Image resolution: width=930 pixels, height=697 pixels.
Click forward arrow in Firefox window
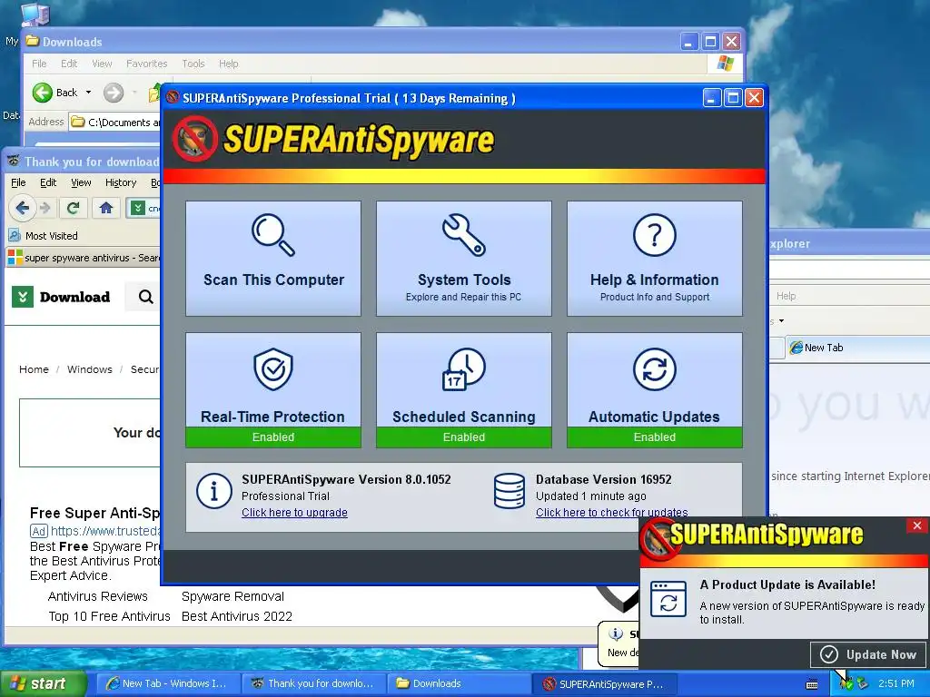[45, 208]
